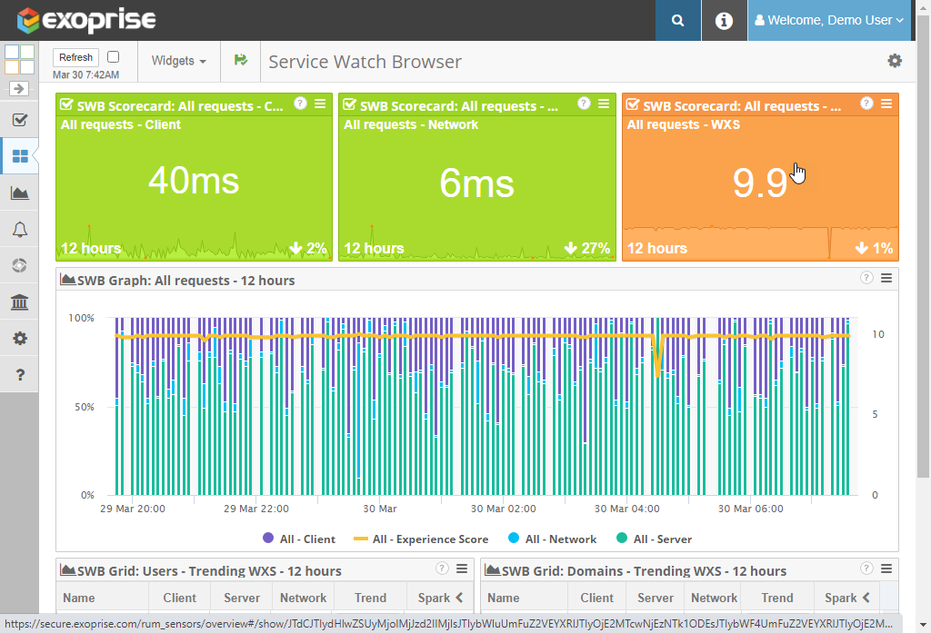Open dashboard settings gear icon
931x633 pixels.
895,61
